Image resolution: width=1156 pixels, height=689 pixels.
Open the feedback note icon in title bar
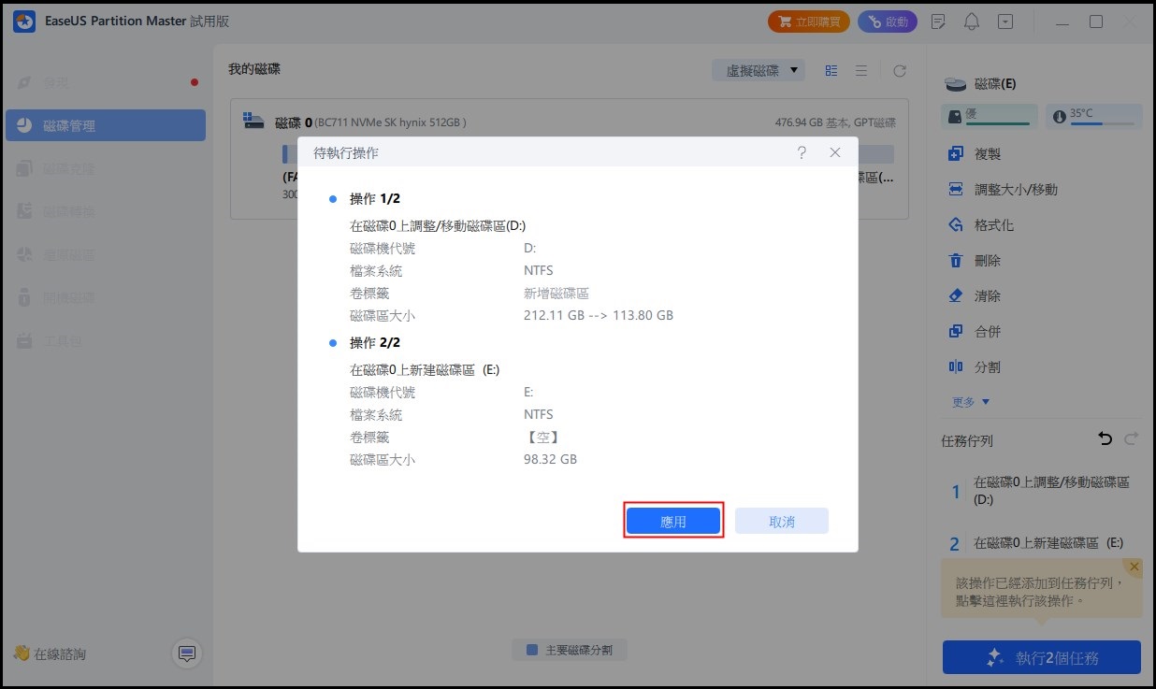939,22
